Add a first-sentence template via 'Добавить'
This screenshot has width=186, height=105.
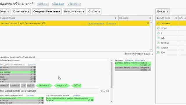30,95
